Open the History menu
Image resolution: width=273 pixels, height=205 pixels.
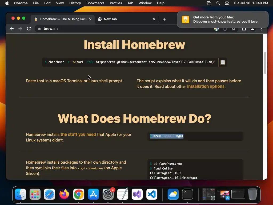75,3
